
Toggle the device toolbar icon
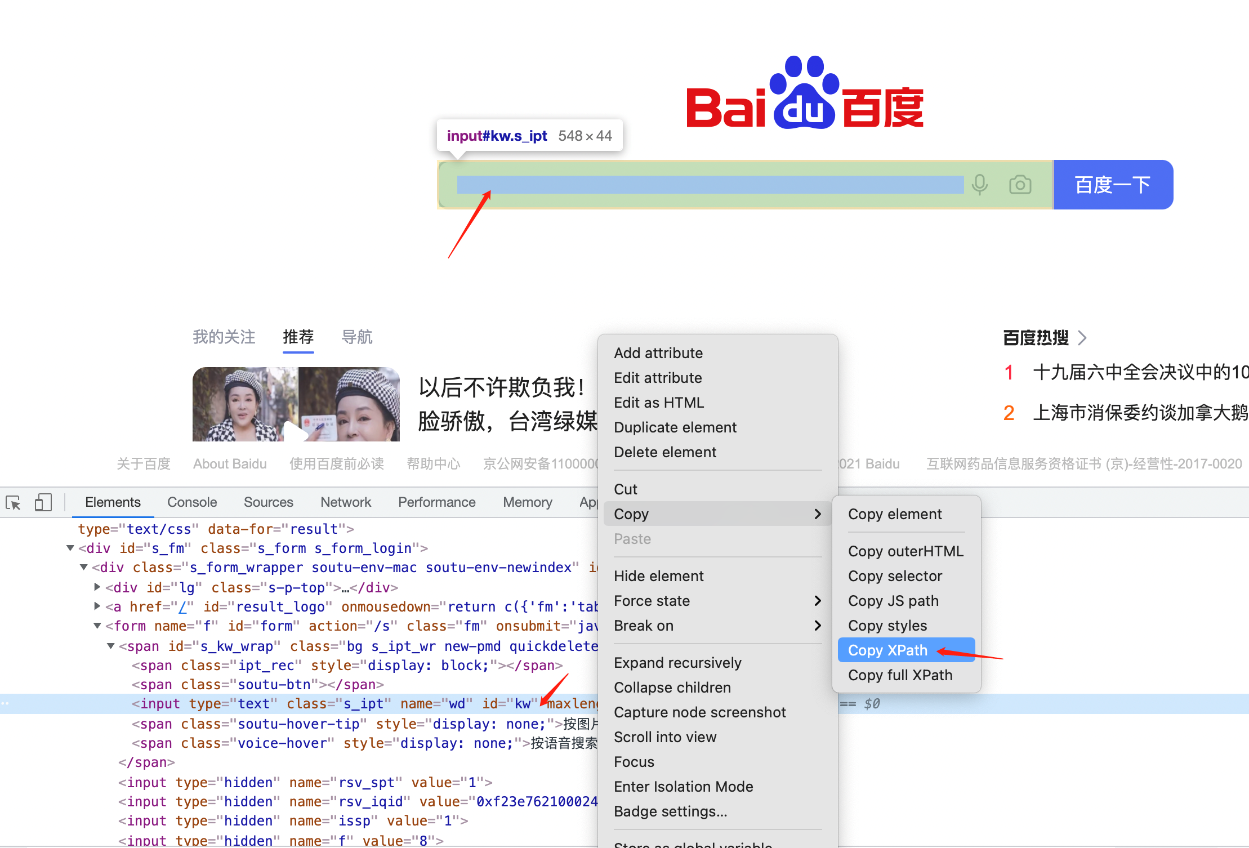point(43,502)
